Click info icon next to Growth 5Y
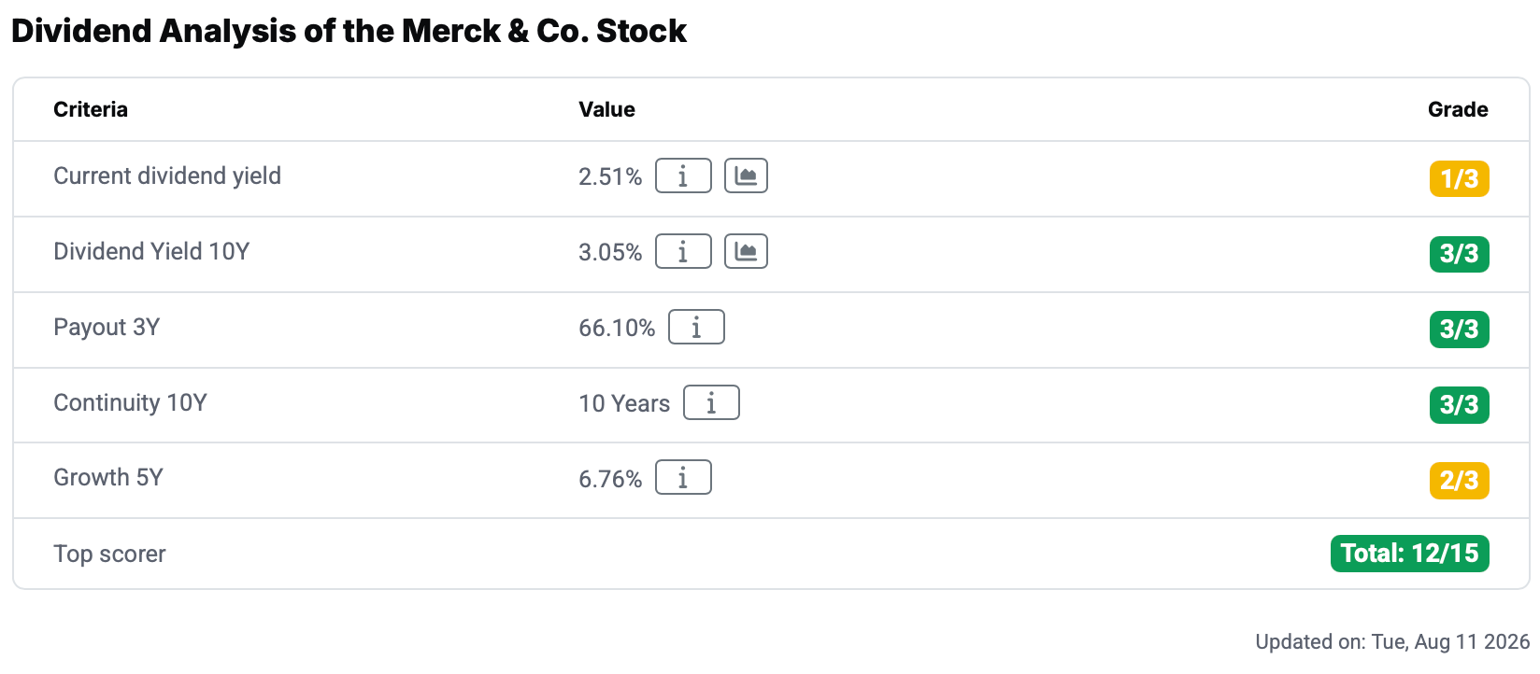This screenshot has width=1540, height=674. pyautogui.click(x=683, y=477)
